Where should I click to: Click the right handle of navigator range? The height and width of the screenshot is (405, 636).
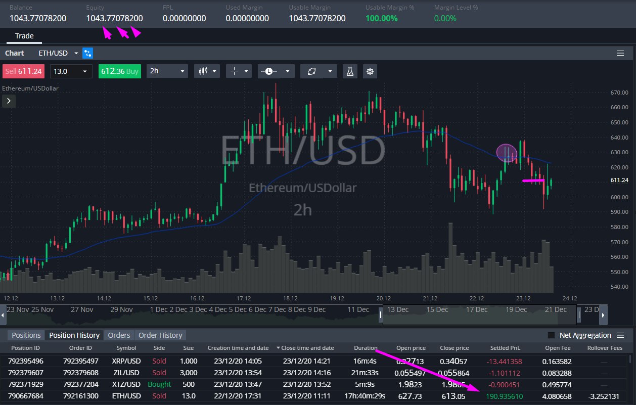point(579,315)
